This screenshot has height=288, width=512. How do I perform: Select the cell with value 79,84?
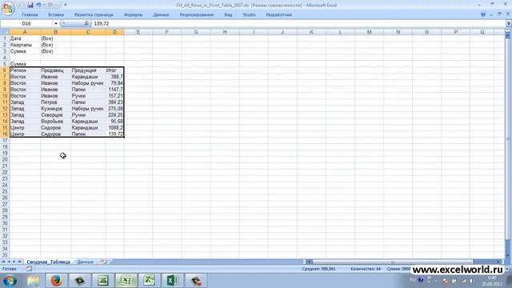[x=114, y=83]
